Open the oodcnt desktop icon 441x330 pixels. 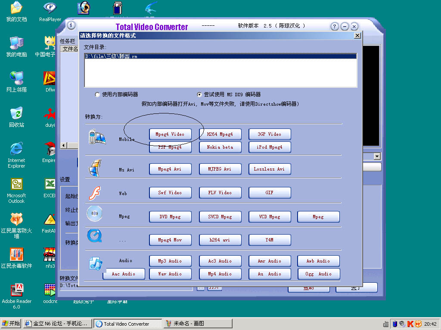tap(50, 293)
